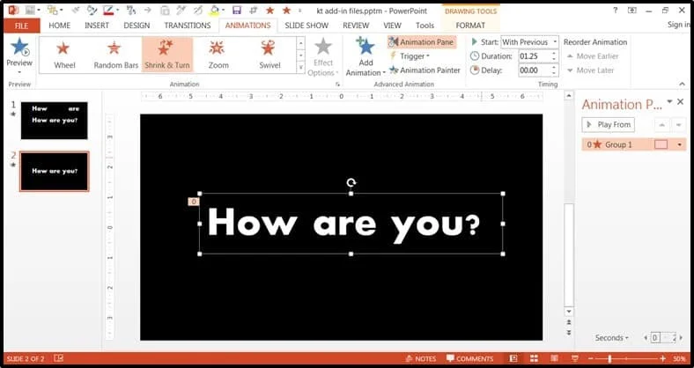The width and height of the screenshot is (694, 368).
Task: Open Animation Pane options dropdown arrow
Action: click(x=669, y=102)
